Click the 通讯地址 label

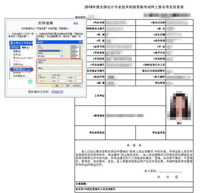[x=99, y=116]
